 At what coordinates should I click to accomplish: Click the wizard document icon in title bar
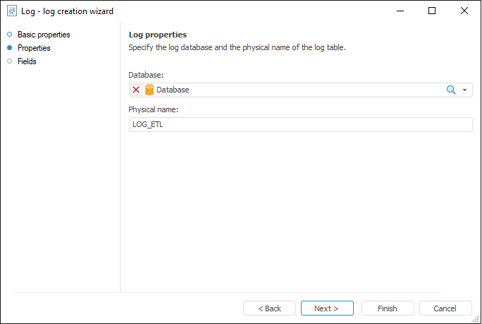[x=12, y=11]
